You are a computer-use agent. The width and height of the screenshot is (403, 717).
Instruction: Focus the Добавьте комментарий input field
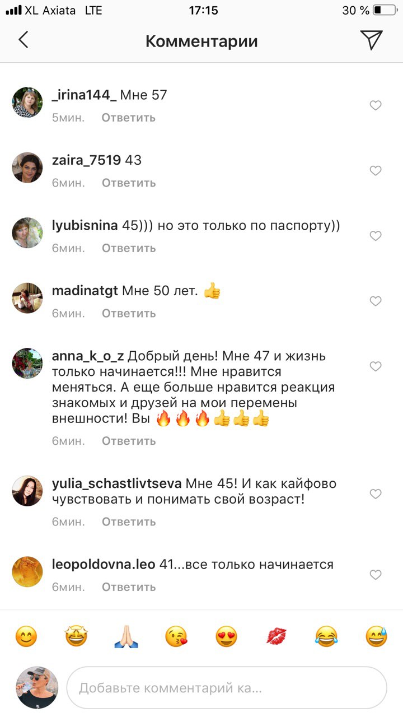coord(227,687)
